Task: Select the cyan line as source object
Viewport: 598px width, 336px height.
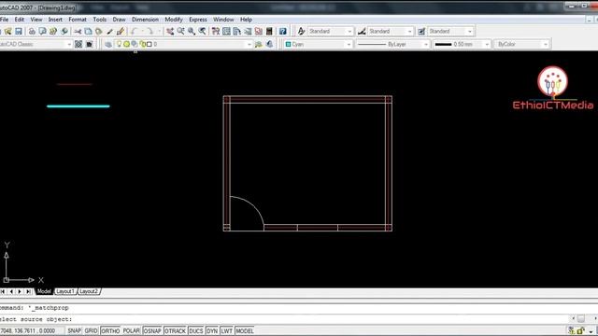Action: [78, 106]
